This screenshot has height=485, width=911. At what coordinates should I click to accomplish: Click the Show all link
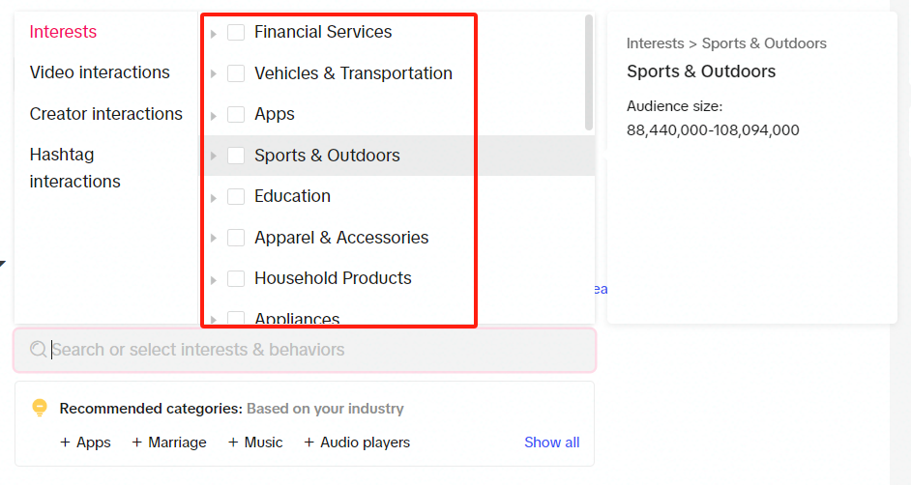click(552, 442)
